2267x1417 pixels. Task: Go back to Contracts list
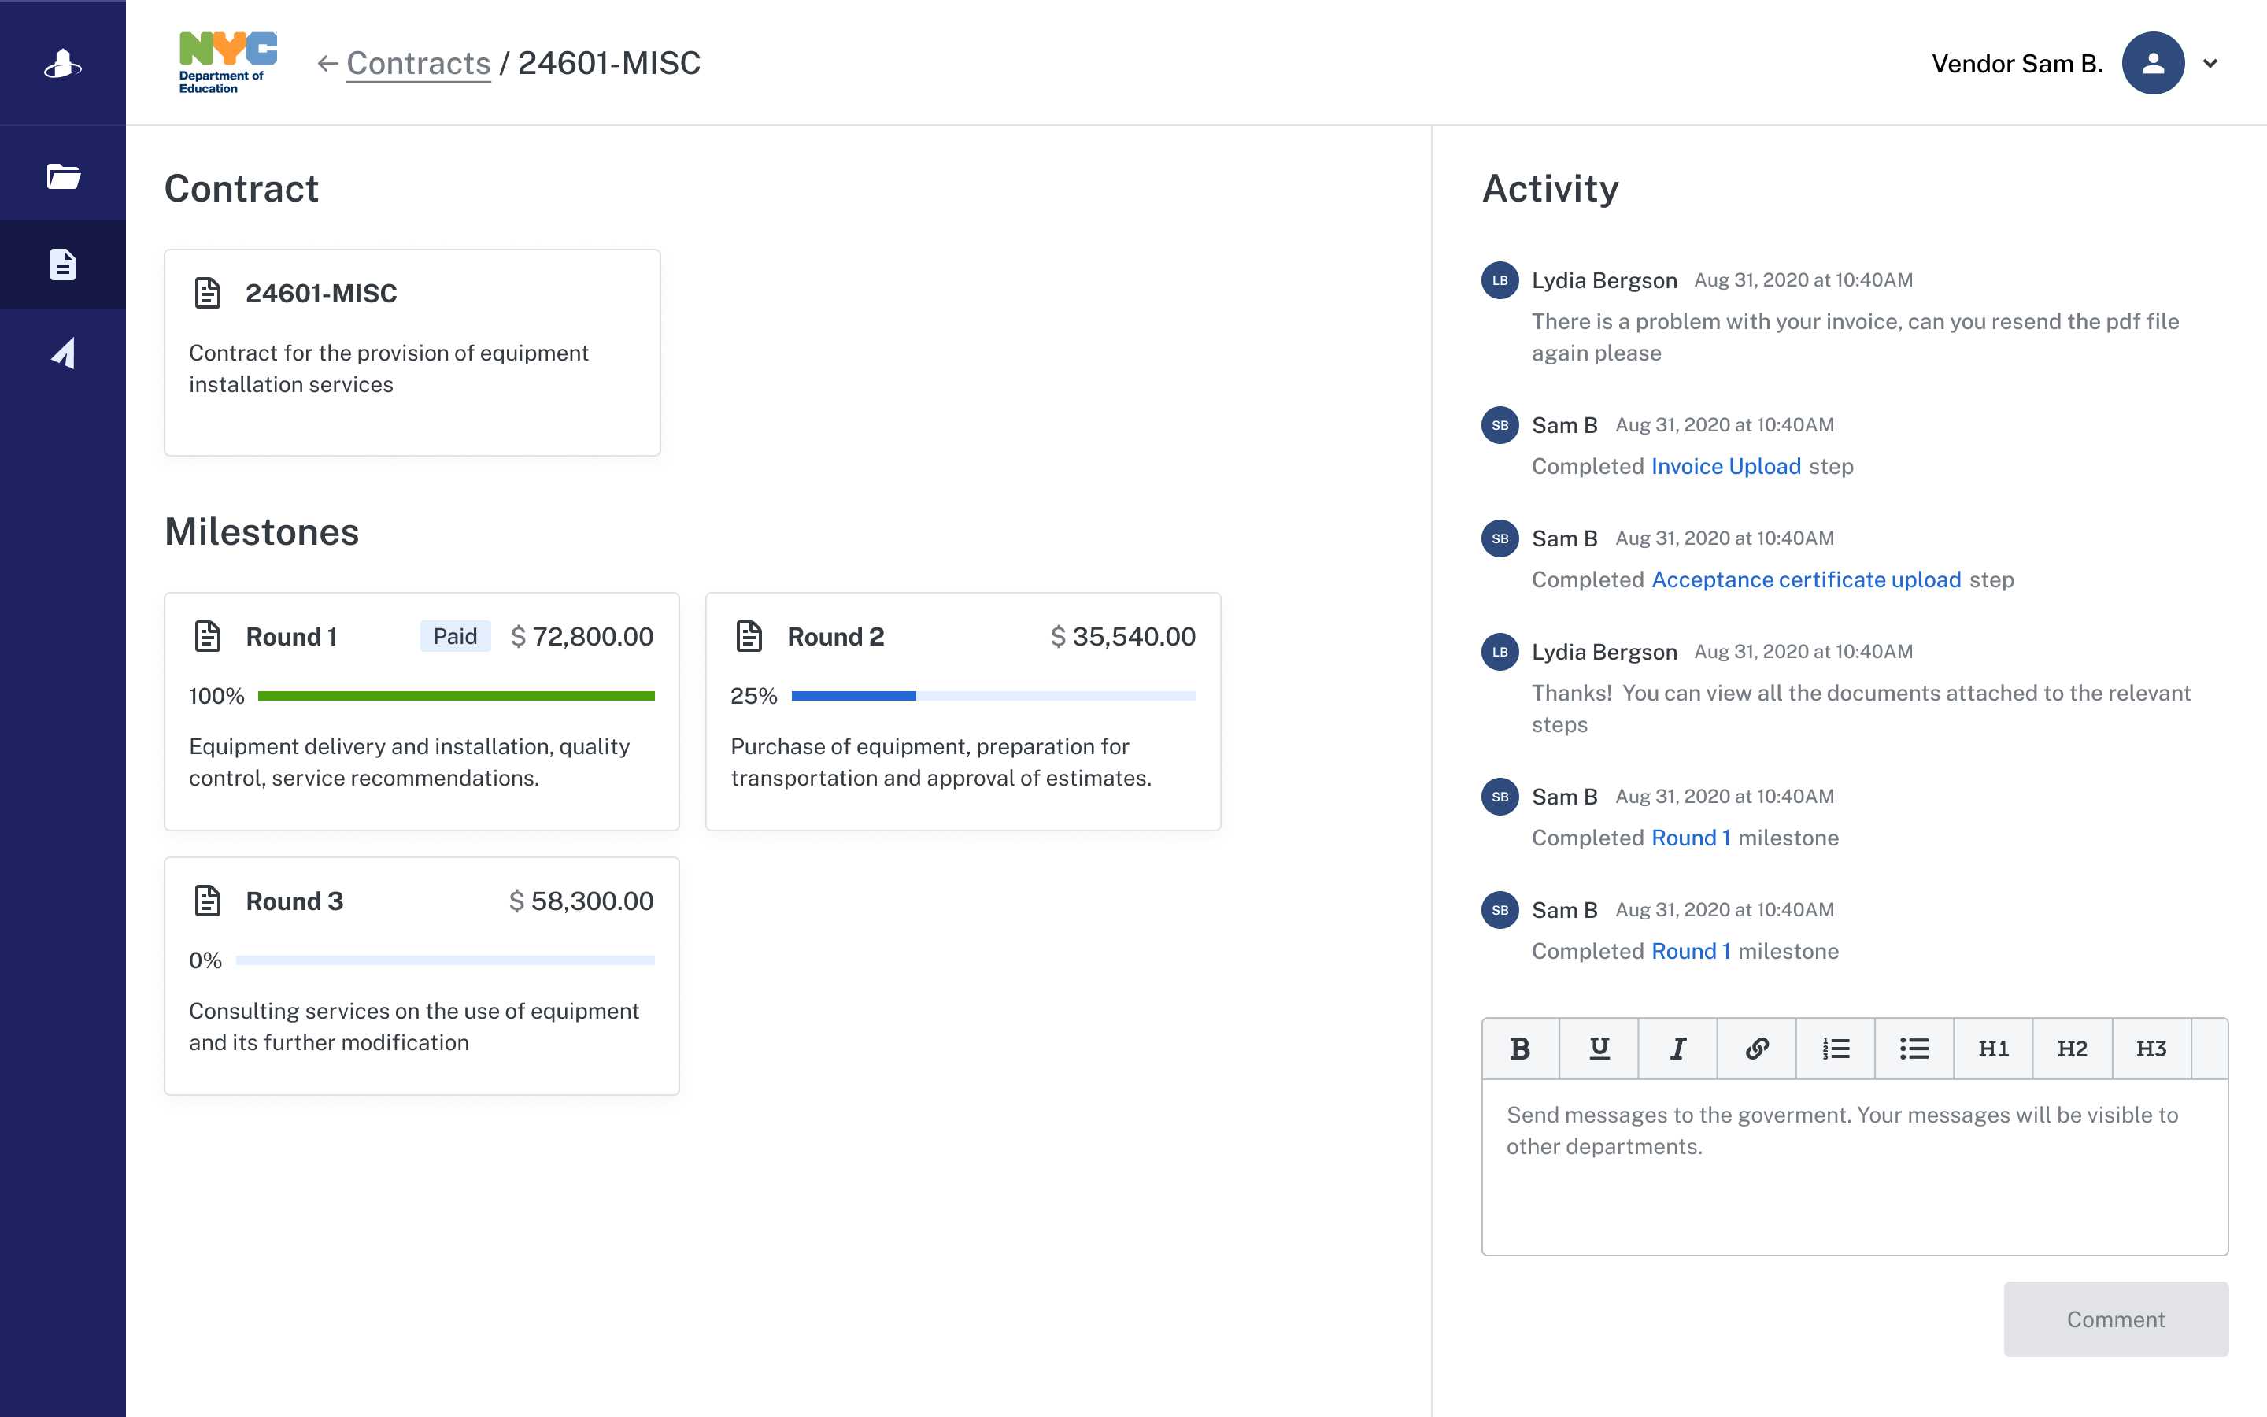click(x=418, y=64)
